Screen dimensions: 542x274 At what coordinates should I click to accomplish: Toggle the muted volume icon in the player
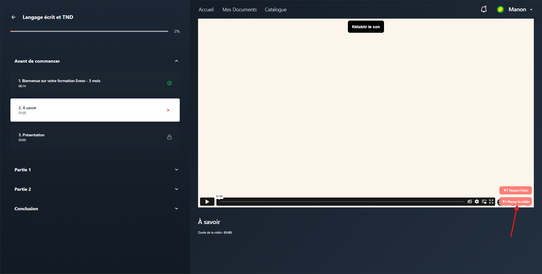(x=469, y=201)
